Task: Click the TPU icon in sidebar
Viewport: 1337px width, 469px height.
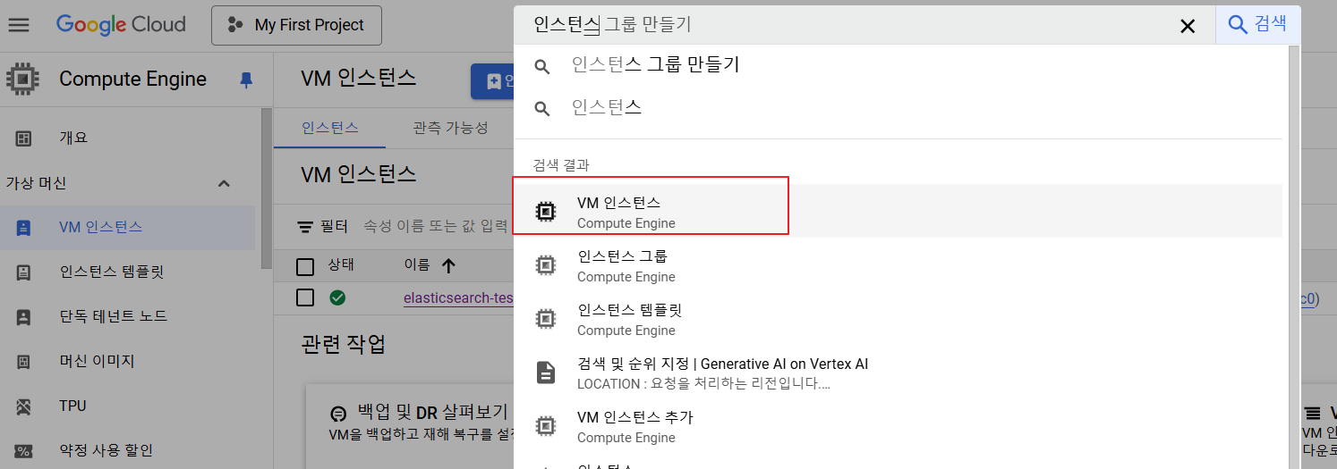Action: click(x=24, y=406)
